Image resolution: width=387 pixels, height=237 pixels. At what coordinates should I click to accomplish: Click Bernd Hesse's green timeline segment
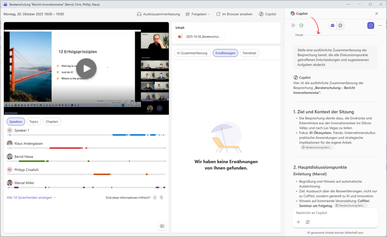[x=32, y=161]
